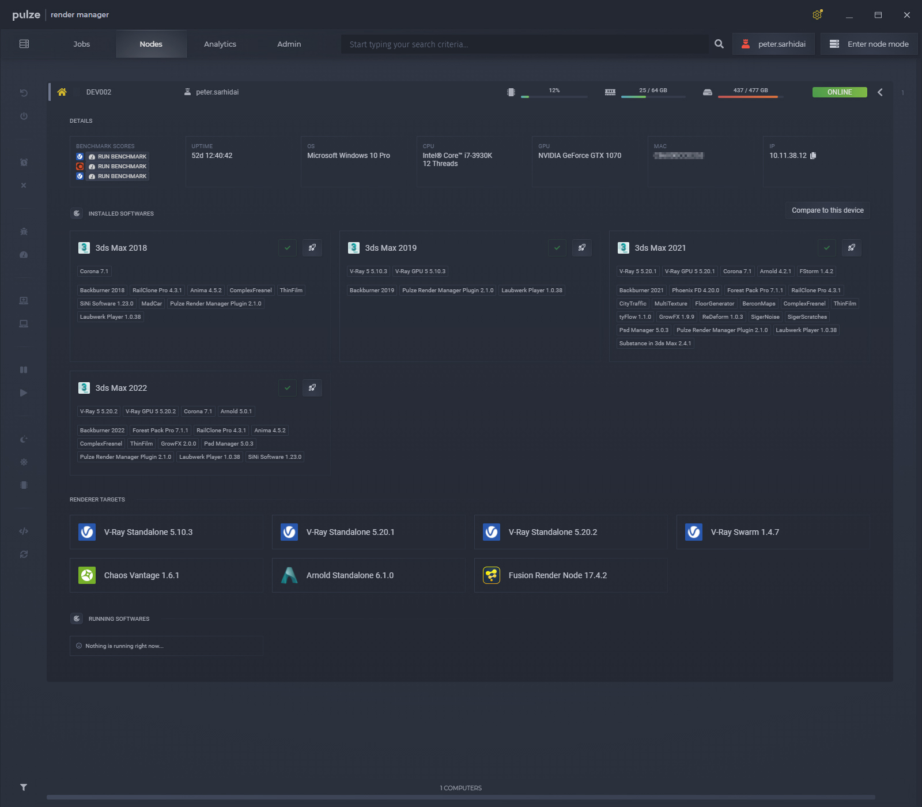Image resolution: width=922 pixels, height=807 pixels.
Task: Click the bug sidebar icon
Action: tap(24, 231)
